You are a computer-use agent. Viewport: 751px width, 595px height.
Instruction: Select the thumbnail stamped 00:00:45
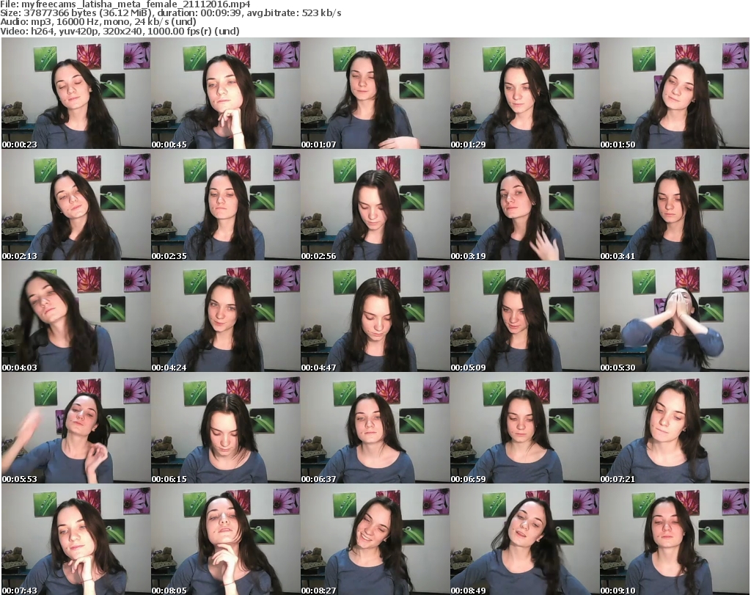click(x=226, y=93)
